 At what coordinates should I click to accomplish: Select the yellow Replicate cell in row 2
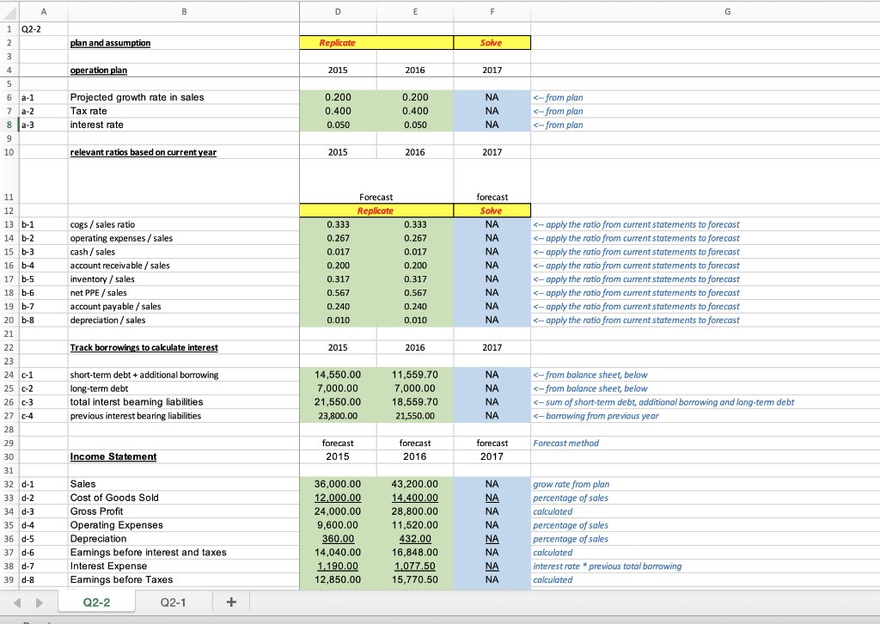[x=376, y=43]
